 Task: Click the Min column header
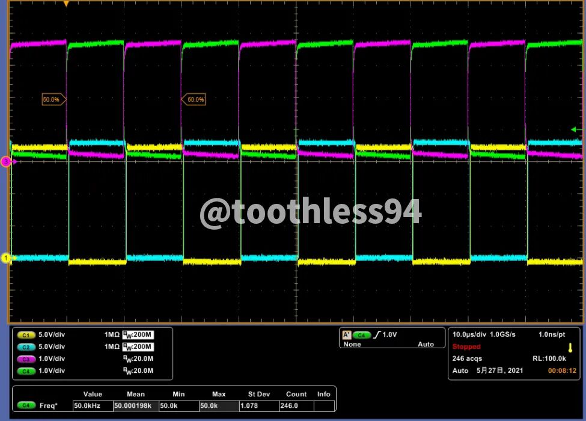tap(179, 394)
